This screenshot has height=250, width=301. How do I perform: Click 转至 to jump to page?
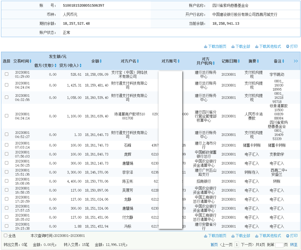[x=294, y=245]
